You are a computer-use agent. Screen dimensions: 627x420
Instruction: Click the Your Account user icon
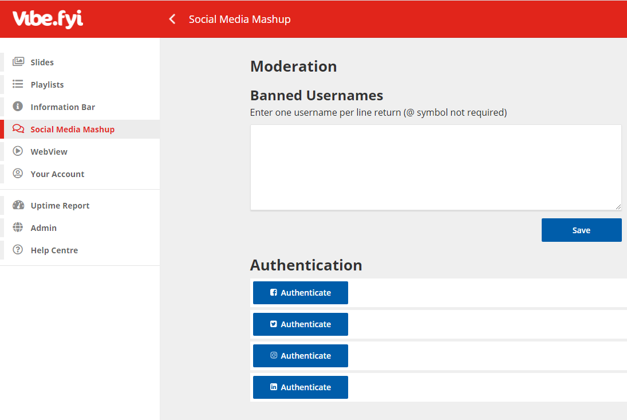tap(18, 174)
